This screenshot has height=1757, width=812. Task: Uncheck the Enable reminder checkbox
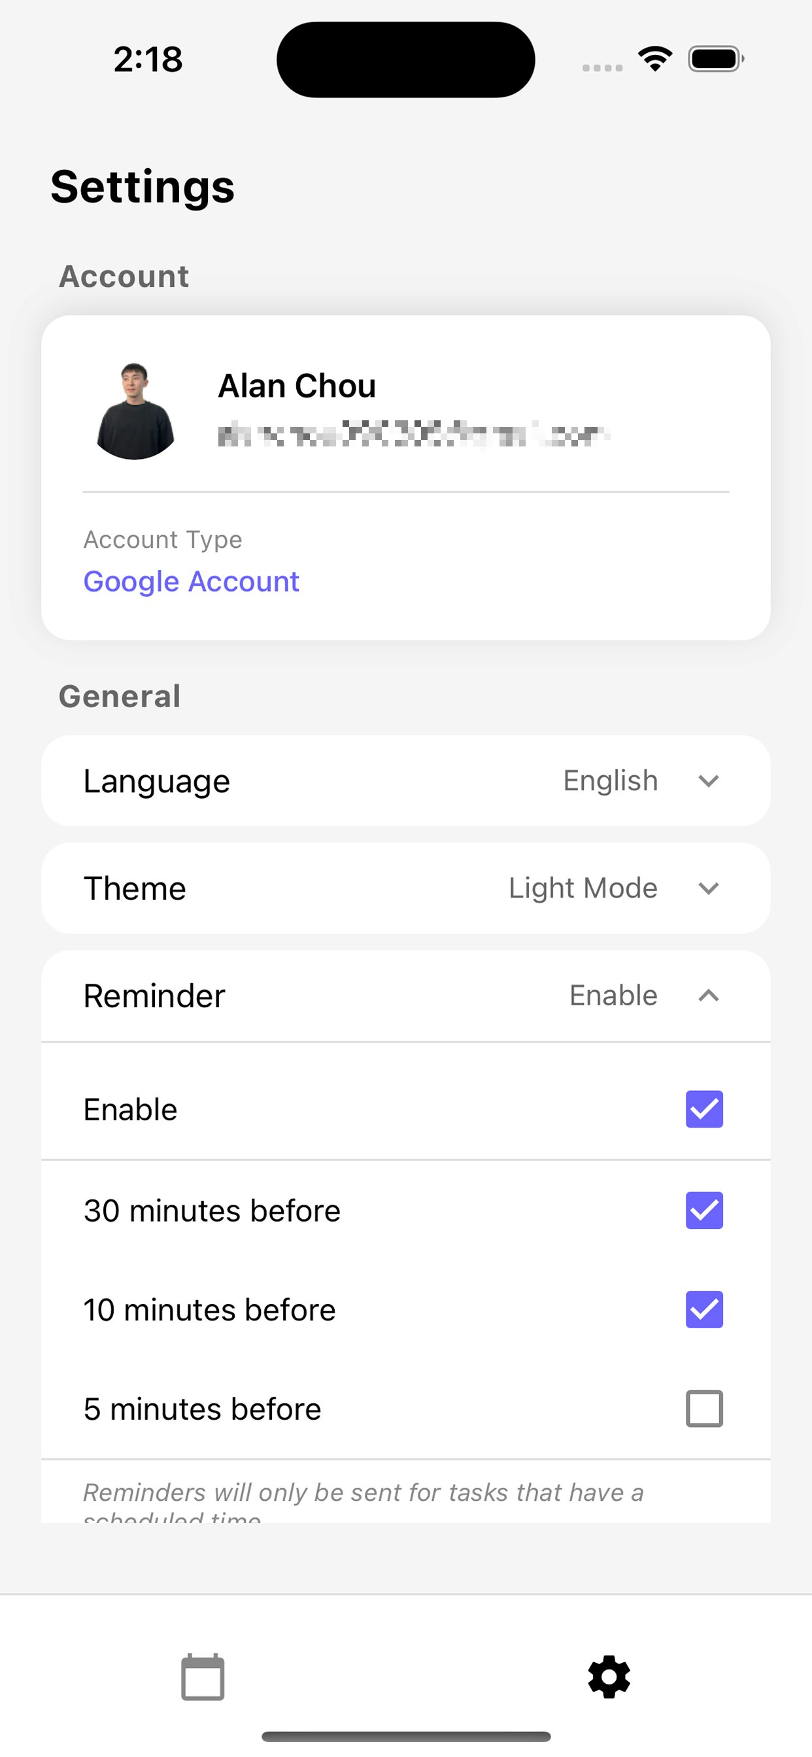click(x=703, y=1109)
